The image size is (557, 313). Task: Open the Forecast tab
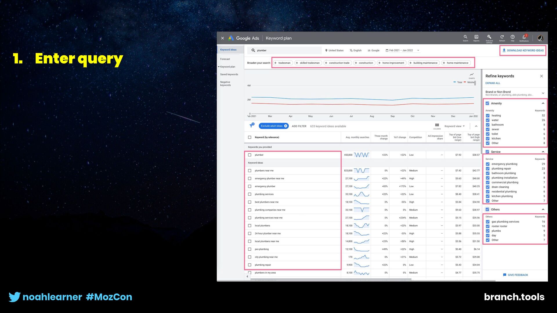(225, 59)
